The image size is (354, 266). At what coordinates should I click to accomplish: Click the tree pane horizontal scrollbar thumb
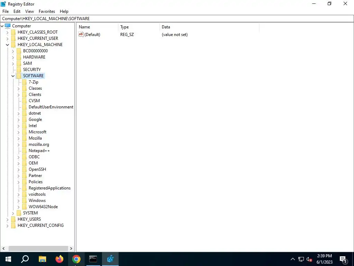[x=38, y=248]
